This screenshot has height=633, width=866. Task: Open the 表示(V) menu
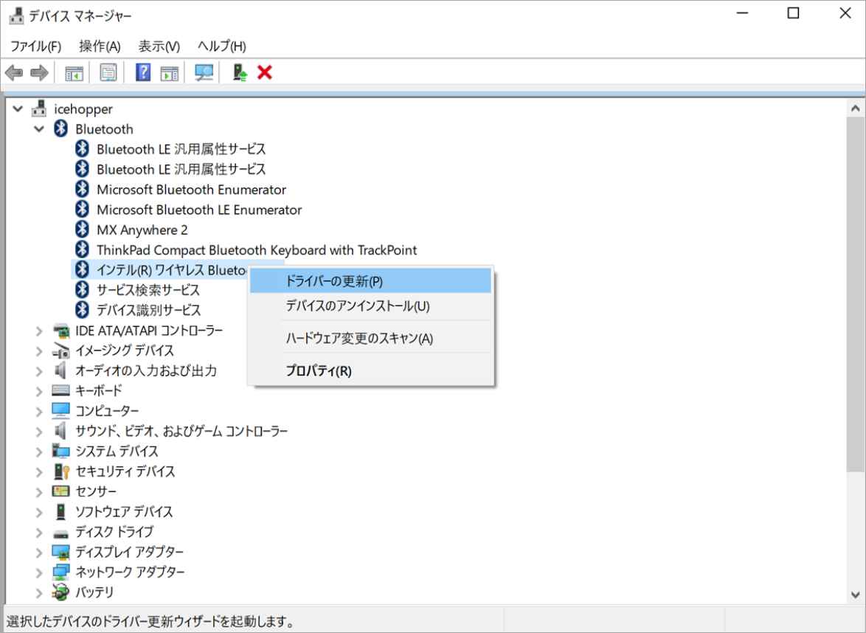point(157,46)
